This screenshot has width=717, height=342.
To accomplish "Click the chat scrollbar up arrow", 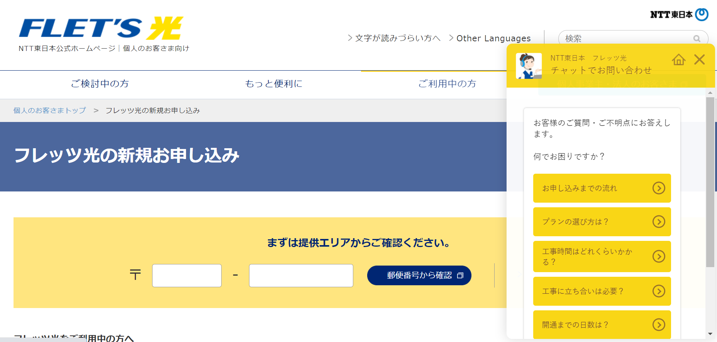I will point(710,93).
